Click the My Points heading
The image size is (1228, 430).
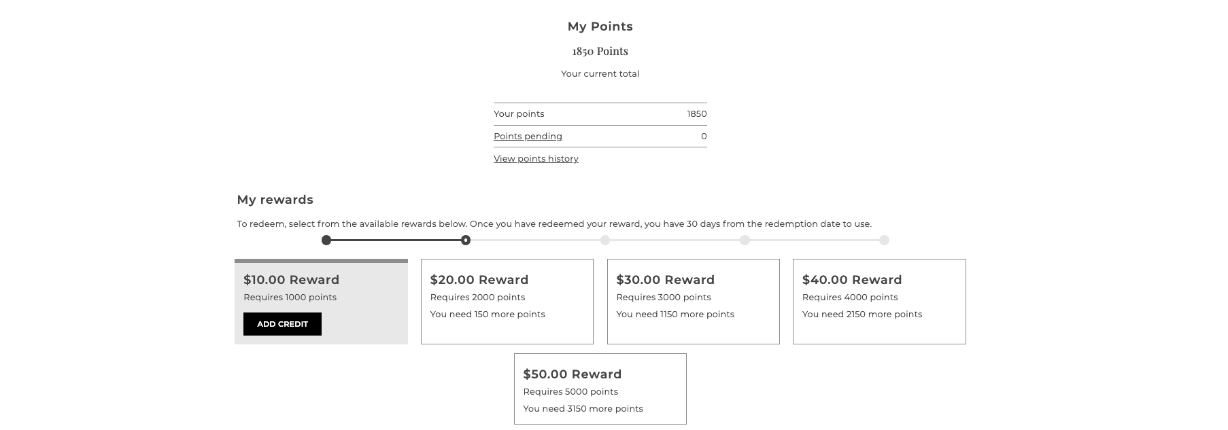tap(600, 26)
